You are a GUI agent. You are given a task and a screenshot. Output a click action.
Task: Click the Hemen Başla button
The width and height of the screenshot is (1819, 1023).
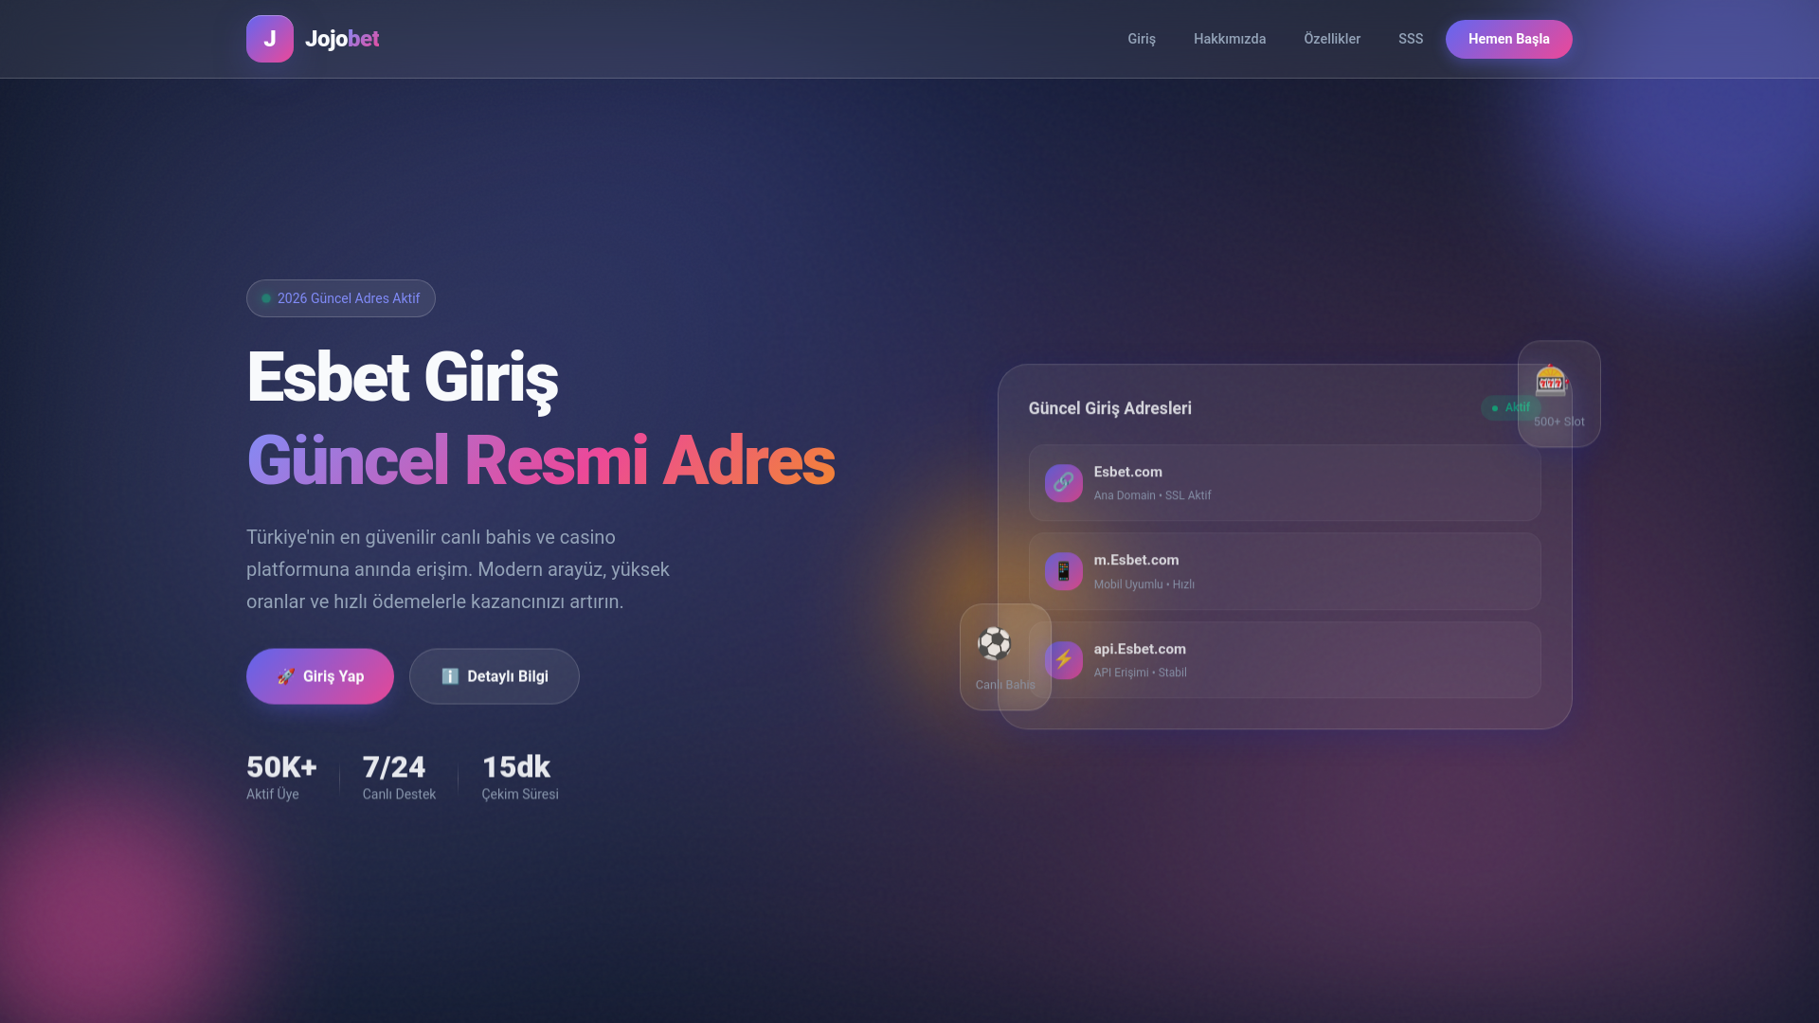tap(1509, 39)
